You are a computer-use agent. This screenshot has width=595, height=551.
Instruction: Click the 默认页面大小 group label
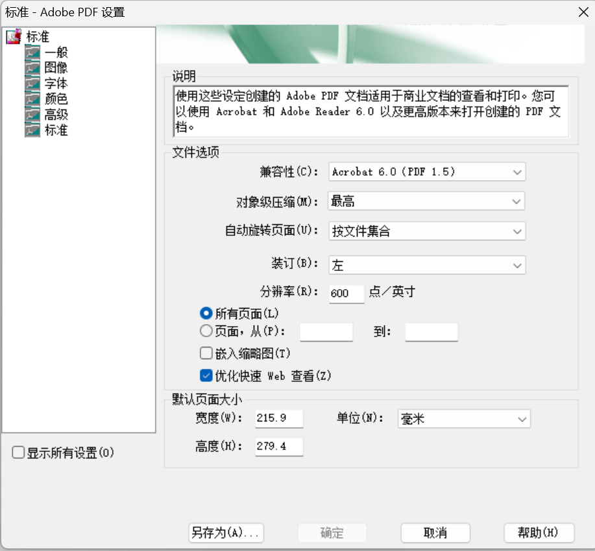coord(207,399)
